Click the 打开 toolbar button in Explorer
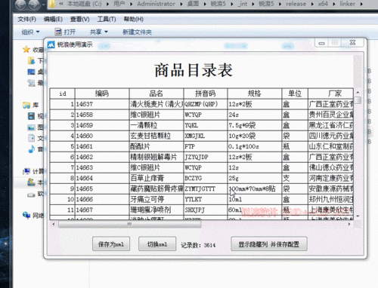The height and width of the screenshot is (288, 378). (65, 32)
